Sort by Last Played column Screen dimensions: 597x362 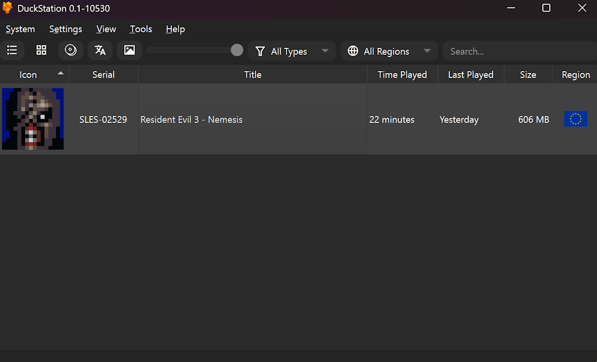tap(470, 75)
